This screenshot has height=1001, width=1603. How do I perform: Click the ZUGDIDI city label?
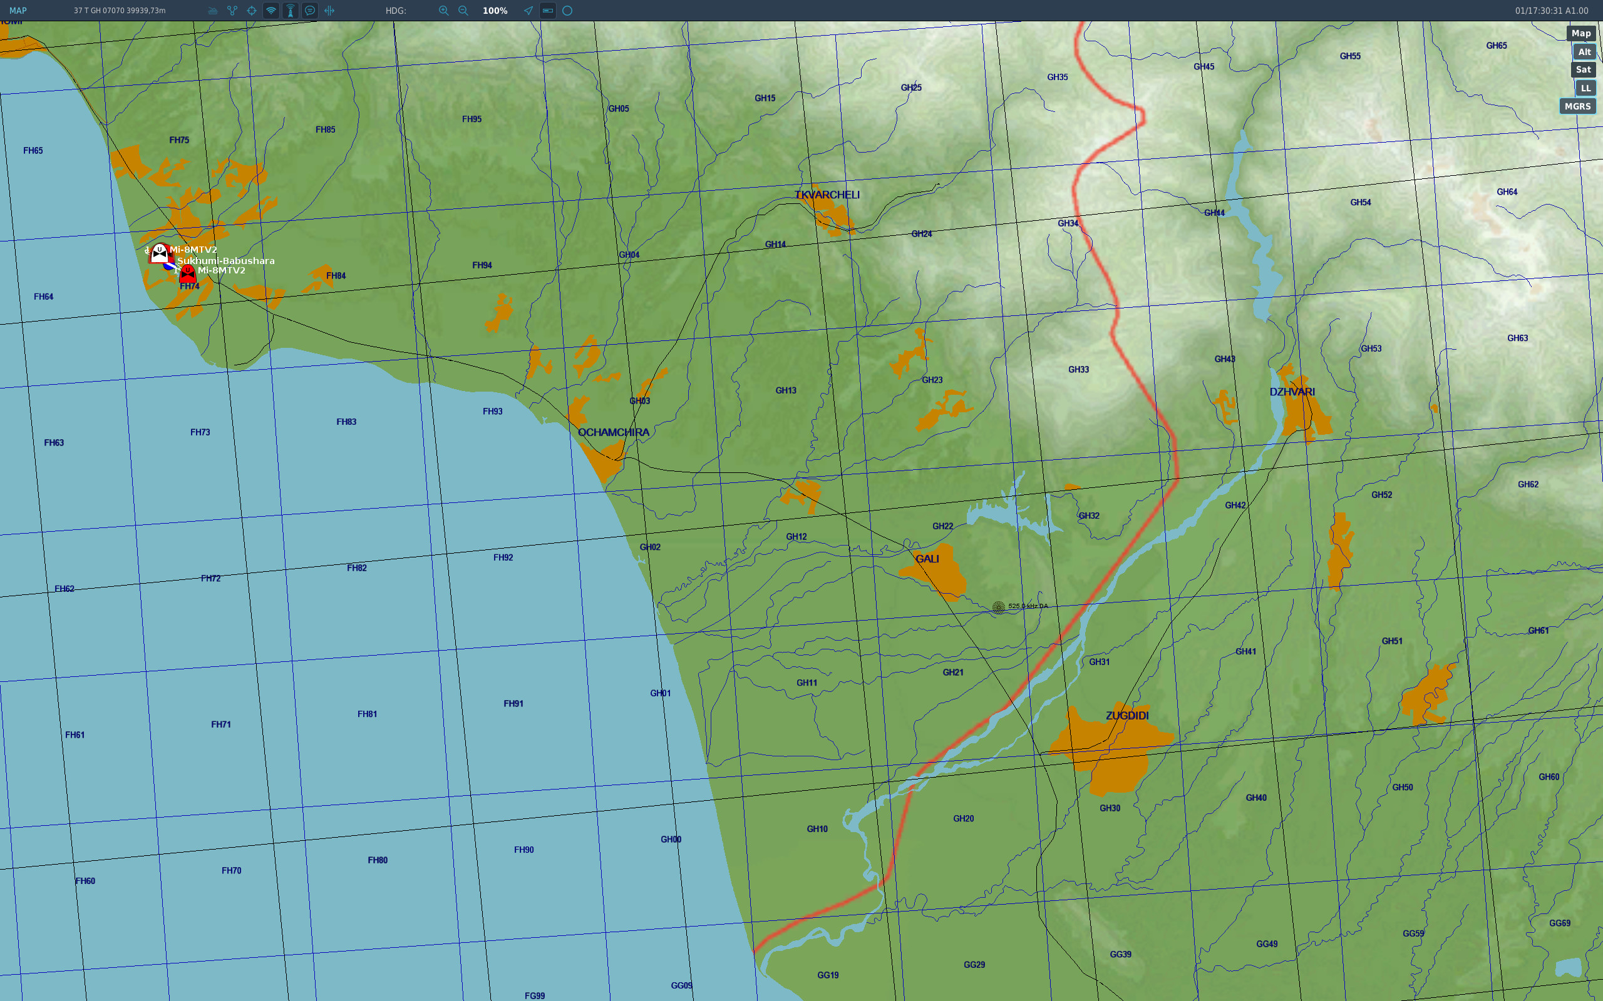(x=1126, y=716)
